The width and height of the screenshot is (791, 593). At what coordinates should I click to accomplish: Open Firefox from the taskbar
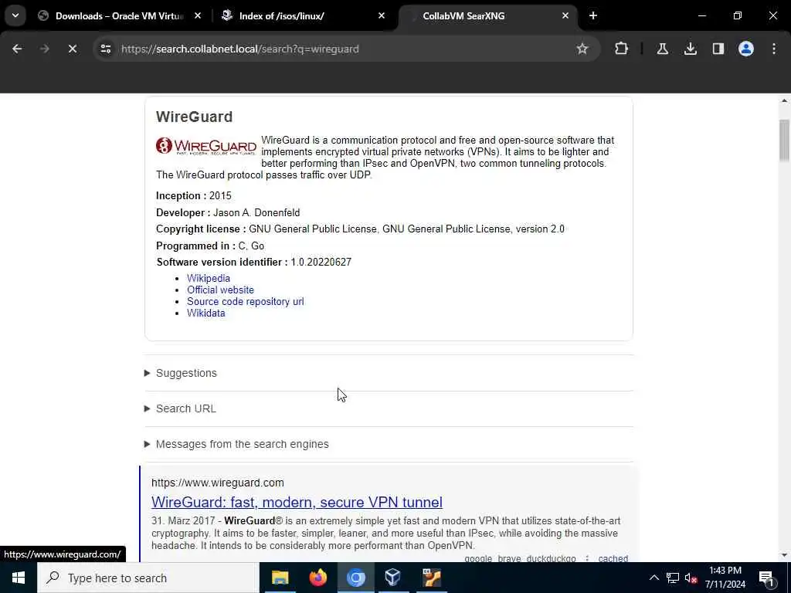pyautogui.click(x=317, y=578)
